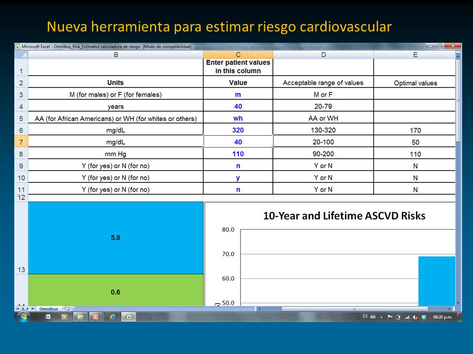Click the 'Units' header cell
This screenshot has height=354, width=473.
pyautogui.click(x=115, y=83)
